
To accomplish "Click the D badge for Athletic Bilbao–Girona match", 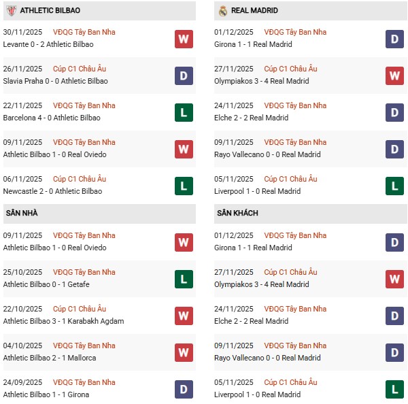I will [x=184, y=389].
